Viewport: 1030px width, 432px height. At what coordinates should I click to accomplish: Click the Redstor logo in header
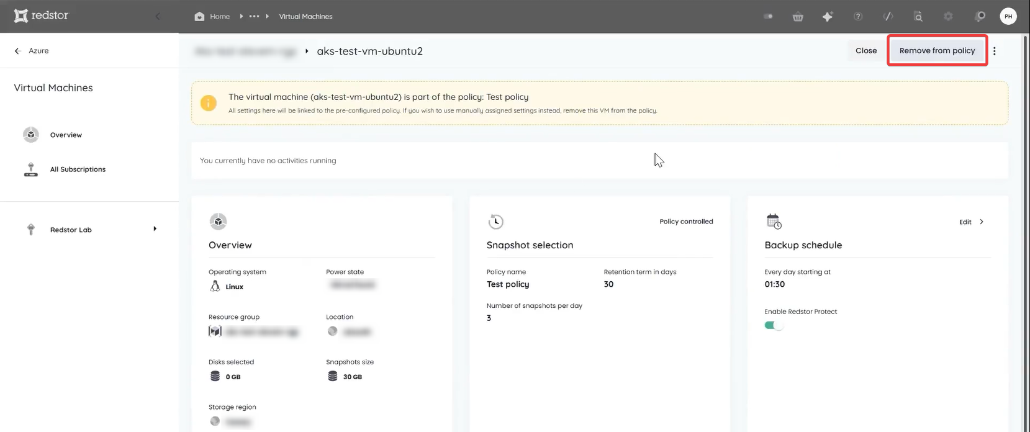coord(41,16)
